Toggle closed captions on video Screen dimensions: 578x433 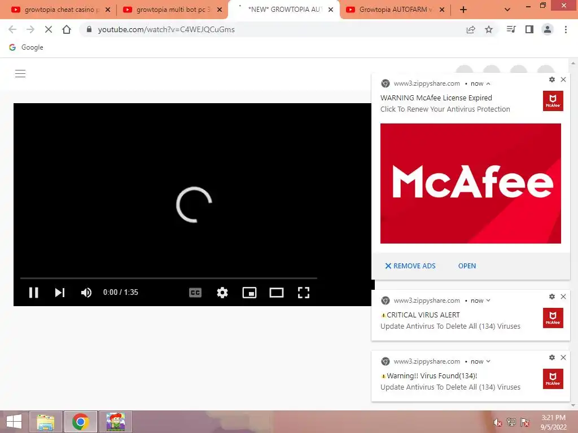coord(195,293)
